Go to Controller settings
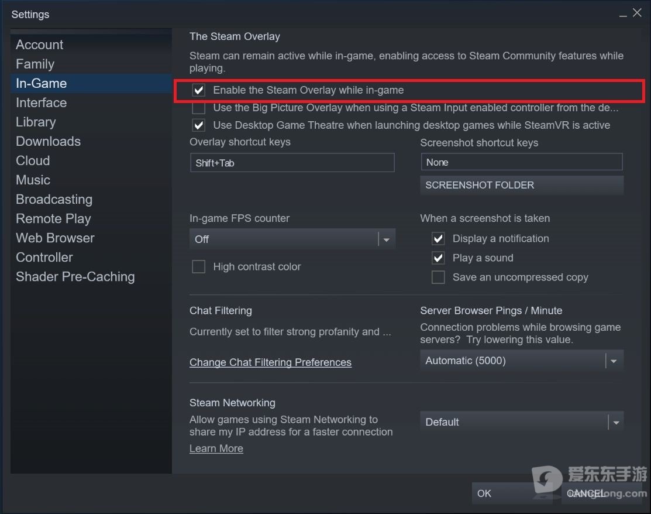Image resolution: width=651 pixels, height=514 pixels. [x=44, y=257]
